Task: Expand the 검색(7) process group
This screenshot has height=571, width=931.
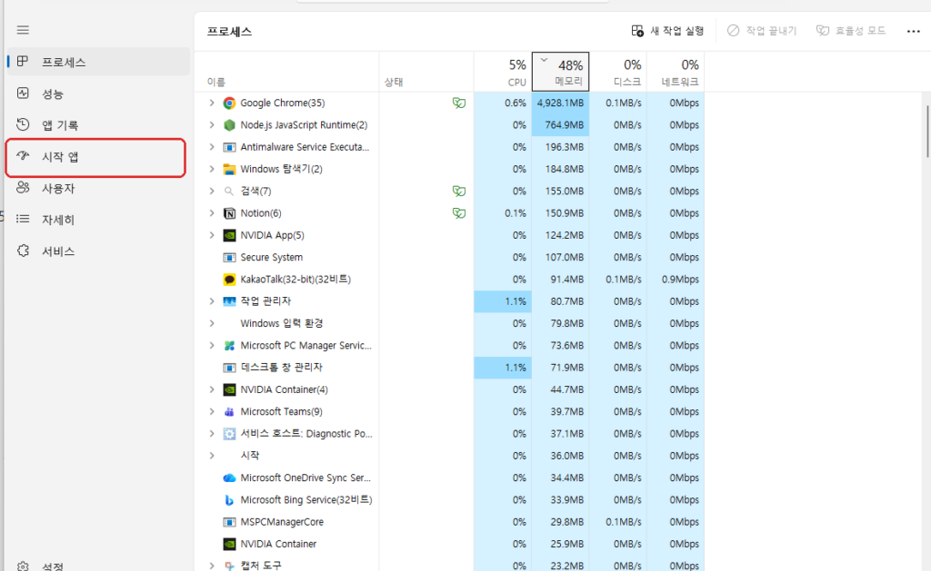Action: pos(211,191)
